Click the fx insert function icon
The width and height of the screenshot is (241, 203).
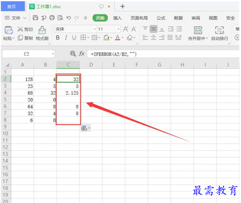[82, 54]
